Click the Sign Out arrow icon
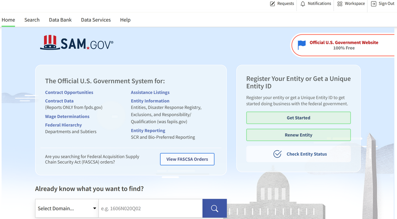Screen dimensions: 397x219 (374, 4)
